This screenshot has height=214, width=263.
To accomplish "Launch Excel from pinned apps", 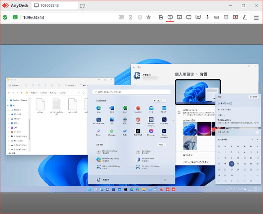I will (125, 109).
